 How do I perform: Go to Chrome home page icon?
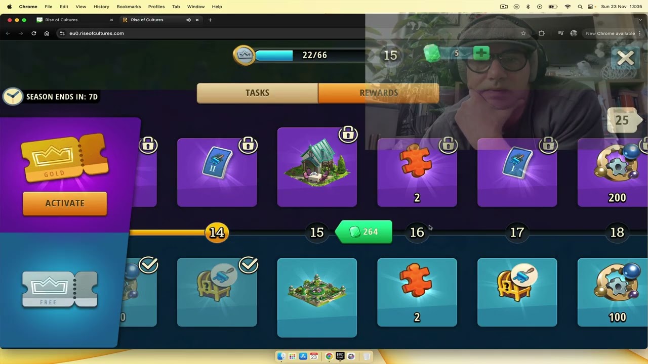click(47, 33)
